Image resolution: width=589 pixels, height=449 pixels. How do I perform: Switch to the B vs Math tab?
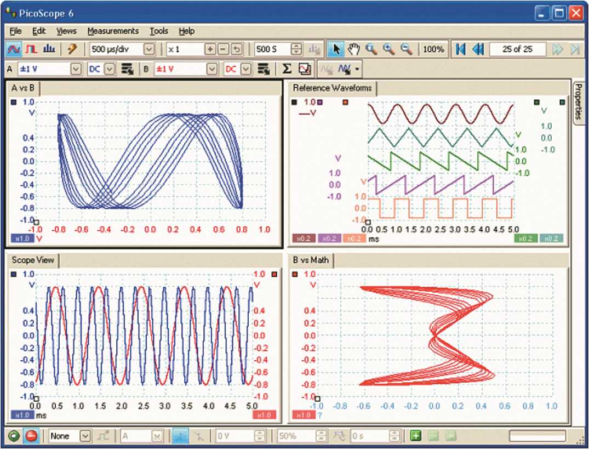click(310, 260)
